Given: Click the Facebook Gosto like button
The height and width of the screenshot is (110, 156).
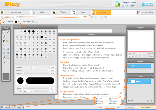Looking at the screenshot, I should [125, 6].
